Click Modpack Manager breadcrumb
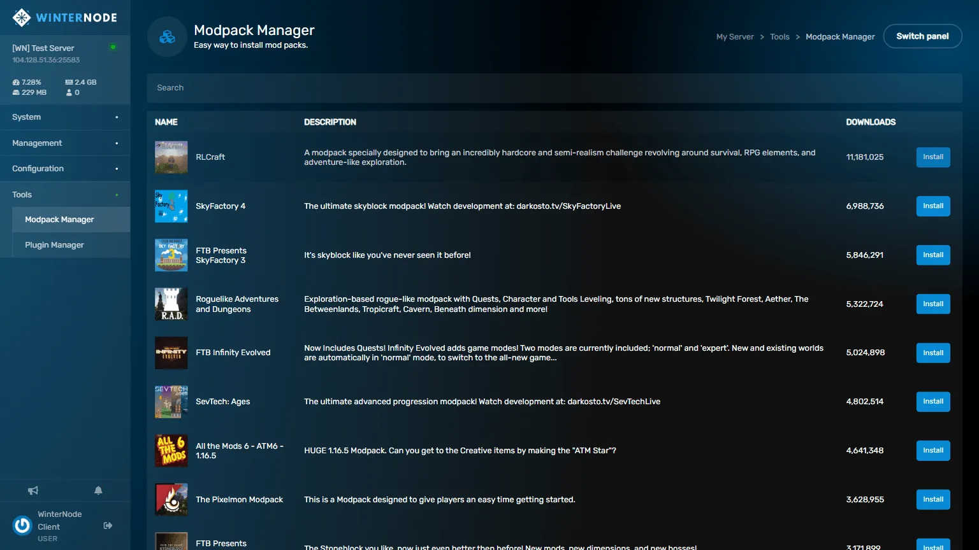 tap(840, 37)
